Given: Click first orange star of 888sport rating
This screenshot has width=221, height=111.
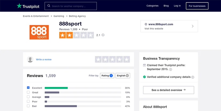Looking at the screenshot, I should [62, 35].
